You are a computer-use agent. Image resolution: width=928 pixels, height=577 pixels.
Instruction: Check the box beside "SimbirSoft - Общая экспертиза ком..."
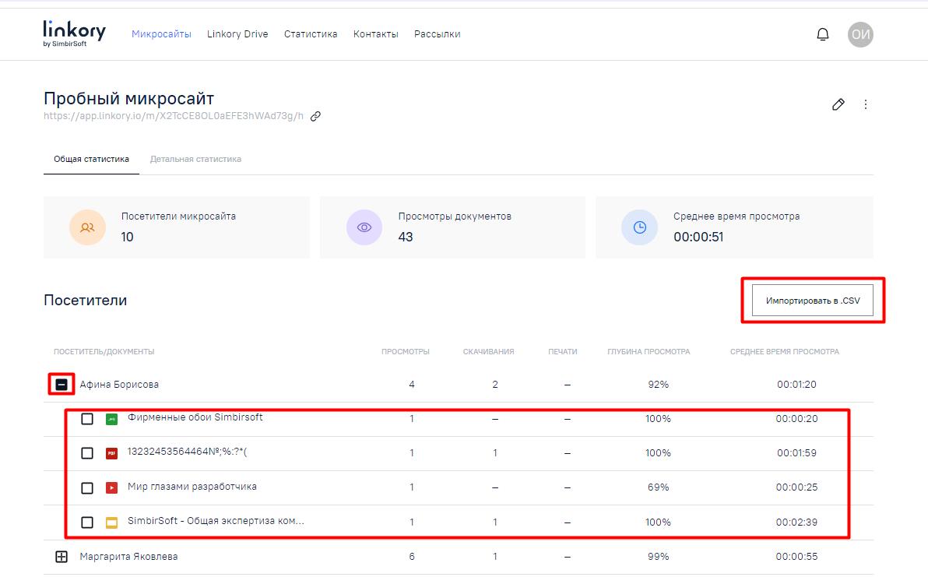tap(87, 522)
